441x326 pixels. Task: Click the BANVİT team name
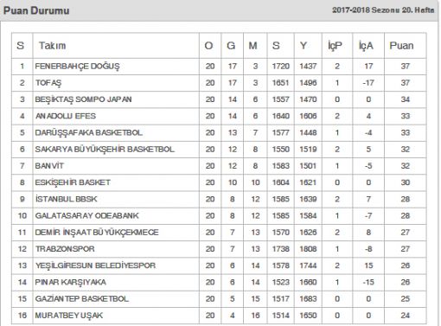[x=49, y=166]
